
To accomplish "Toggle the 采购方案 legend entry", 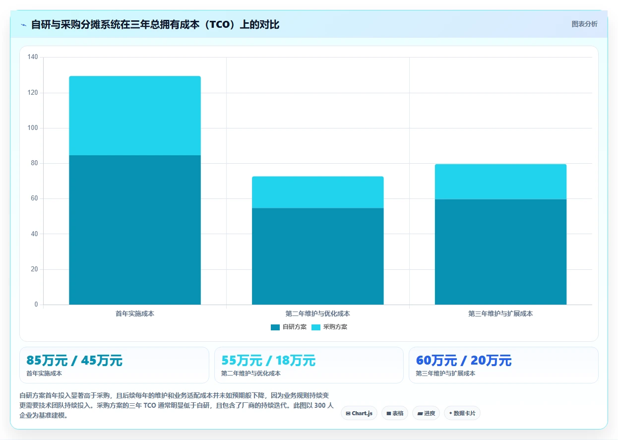I will 329,327.
